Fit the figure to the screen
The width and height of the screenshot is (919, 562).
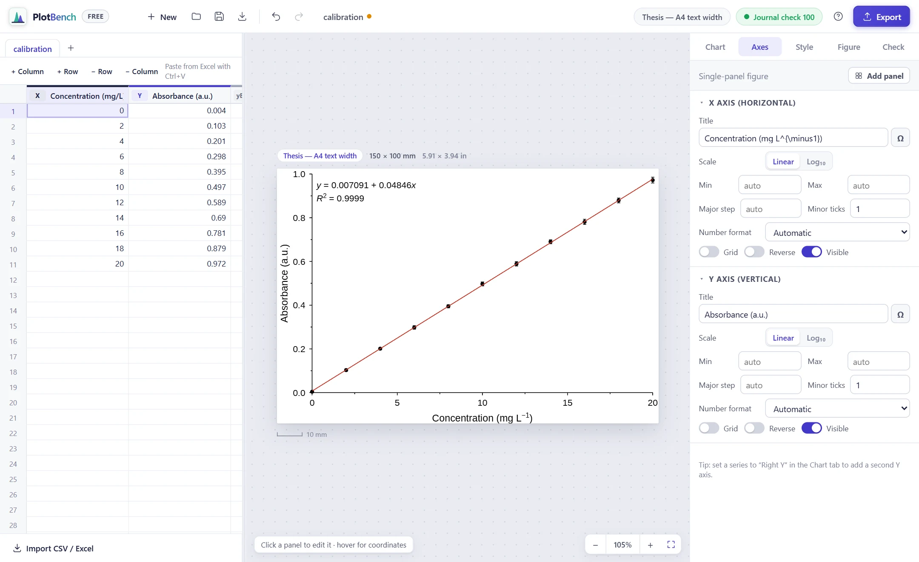(671, 545)
